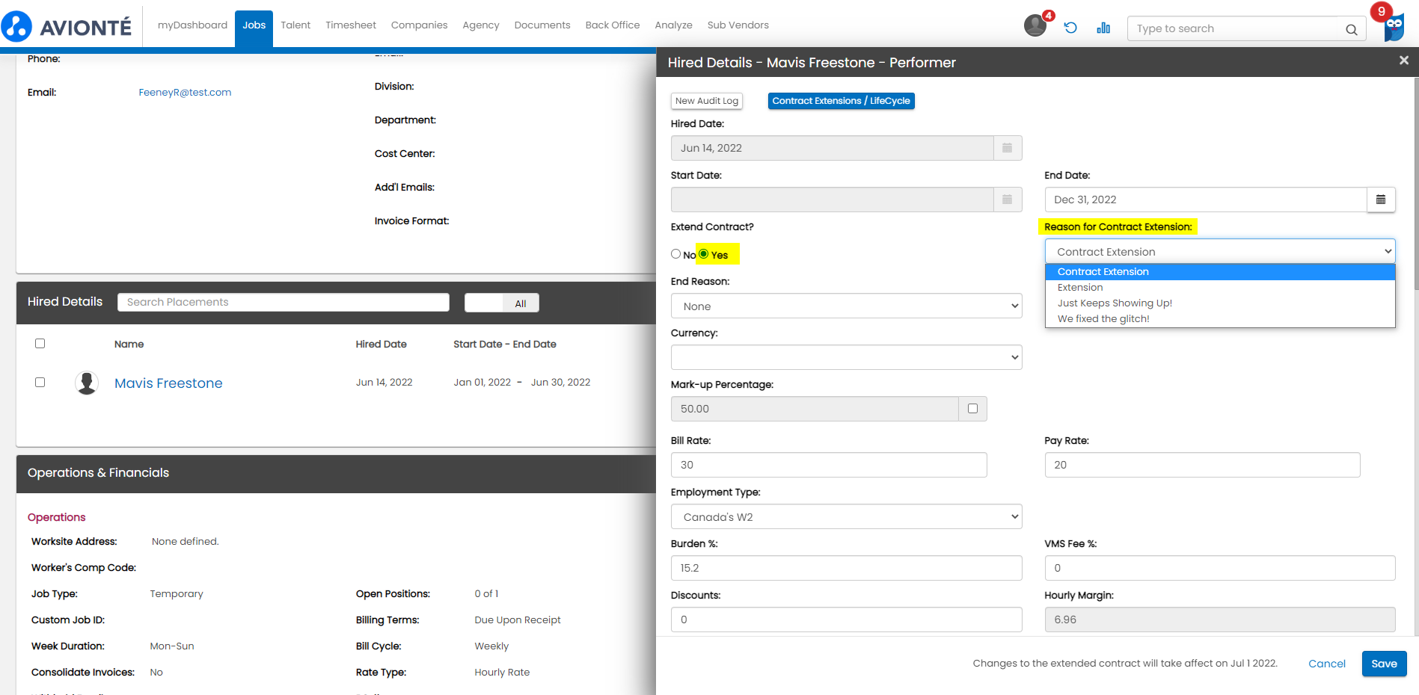The width and height of the screenshot is (1419, 695).
Task: Open Hired Date calendar picker
Action: click(1008, 148)
